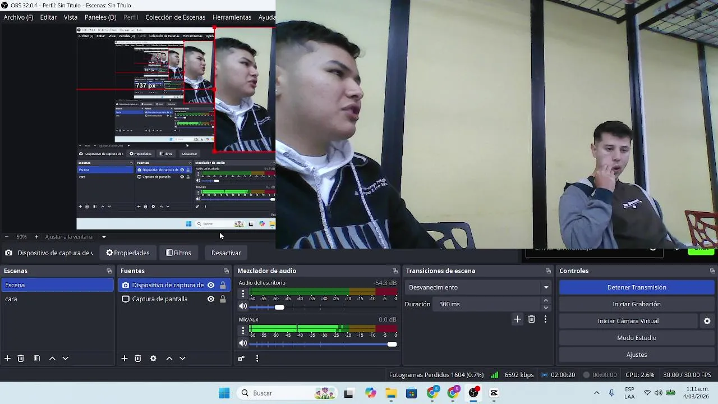Pop out the Escenas dock
The image size is (718, 404).
tap(109, 271)
